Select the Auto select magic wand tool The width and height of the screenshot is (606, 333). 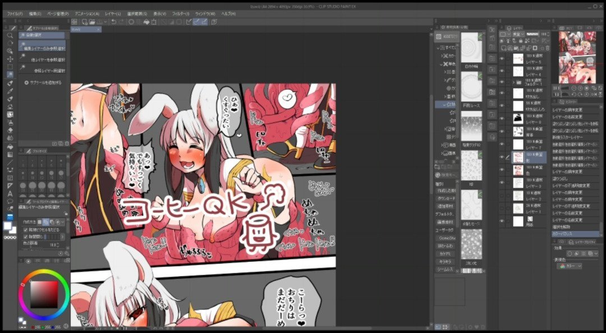coord(10,75)
